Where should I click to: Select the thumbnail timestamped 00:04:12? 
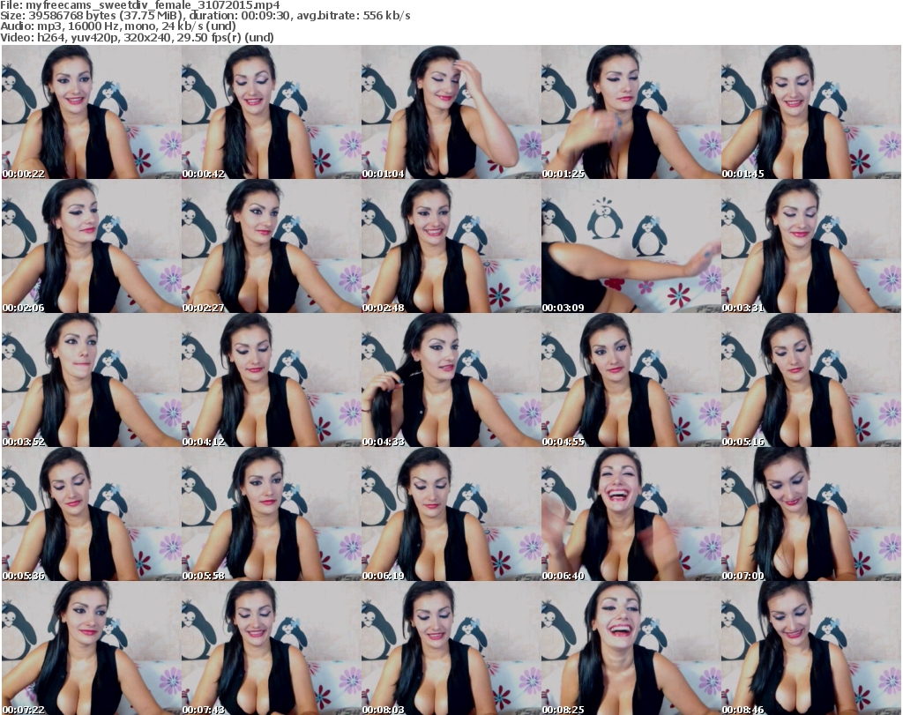[x=272, y=380]
